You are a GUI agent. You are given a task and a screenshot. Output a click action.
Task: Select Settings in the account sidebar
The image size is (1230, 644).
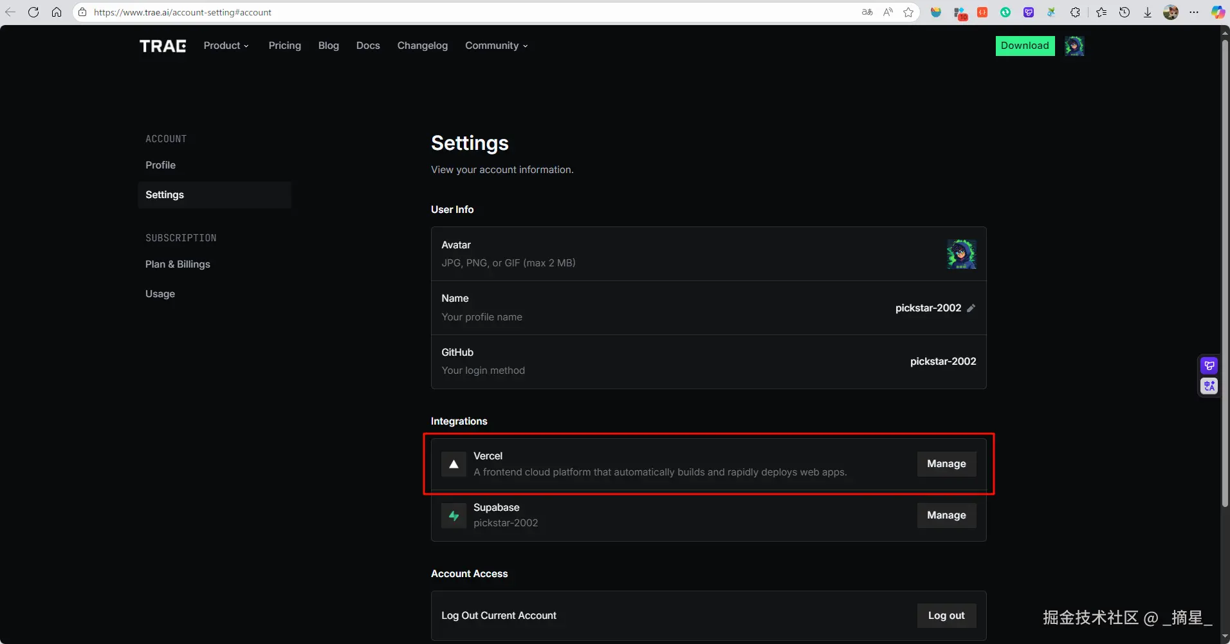(x=214, y=195)
